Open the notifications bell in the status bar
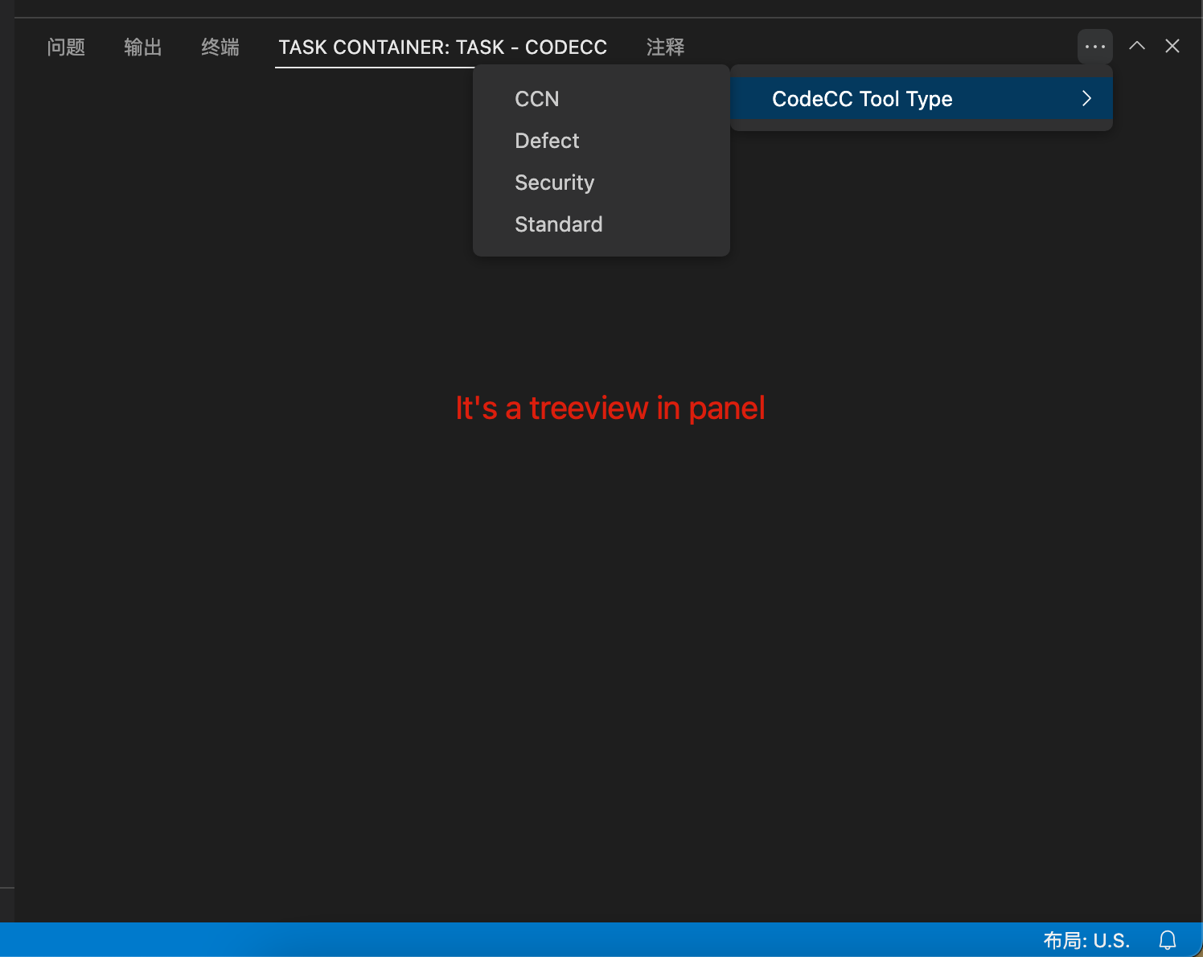The image size is (1203, 957). [1168, 939]
